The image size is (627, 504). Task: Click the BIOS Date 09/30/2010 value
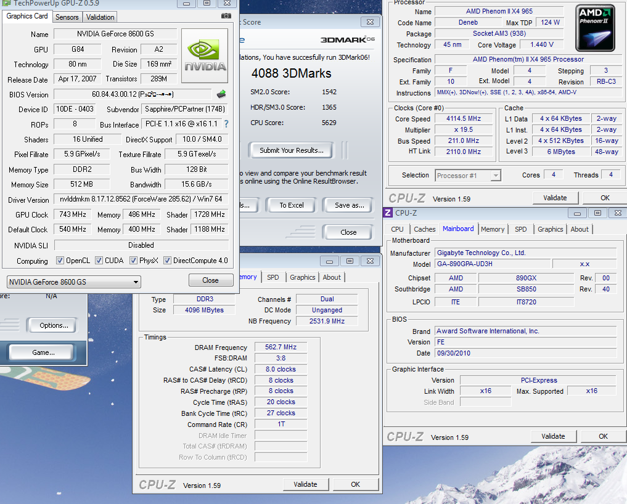[525, 353]
